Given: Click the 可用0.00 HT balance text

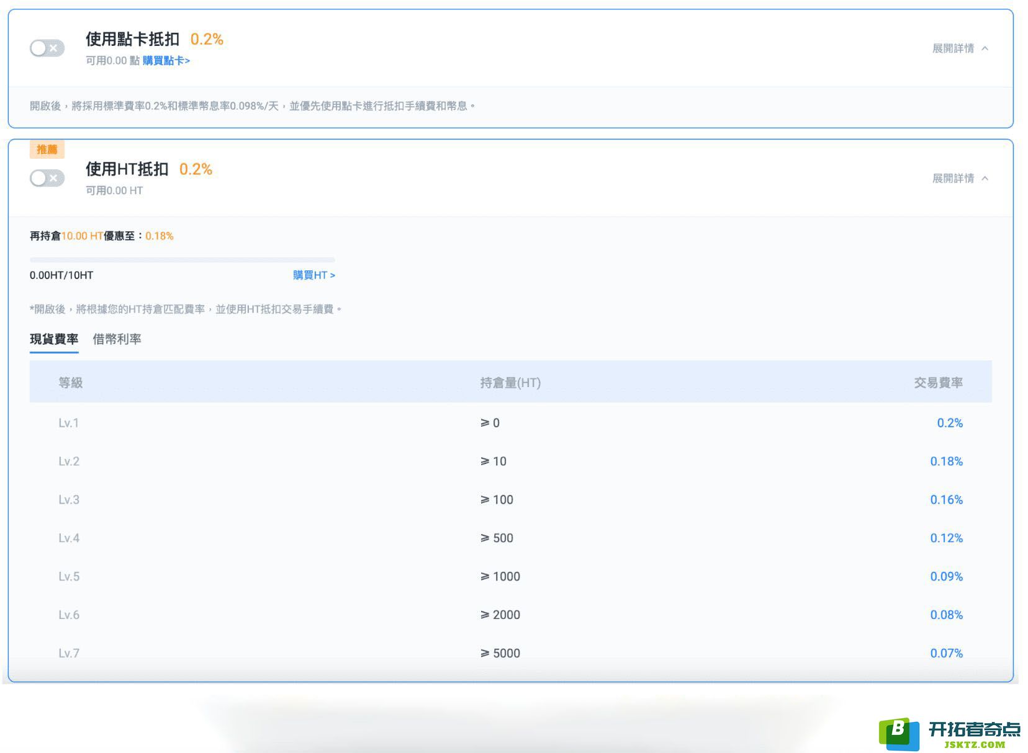Looking at the screenshot, I should pyautogui.click(x=114, y=191).
